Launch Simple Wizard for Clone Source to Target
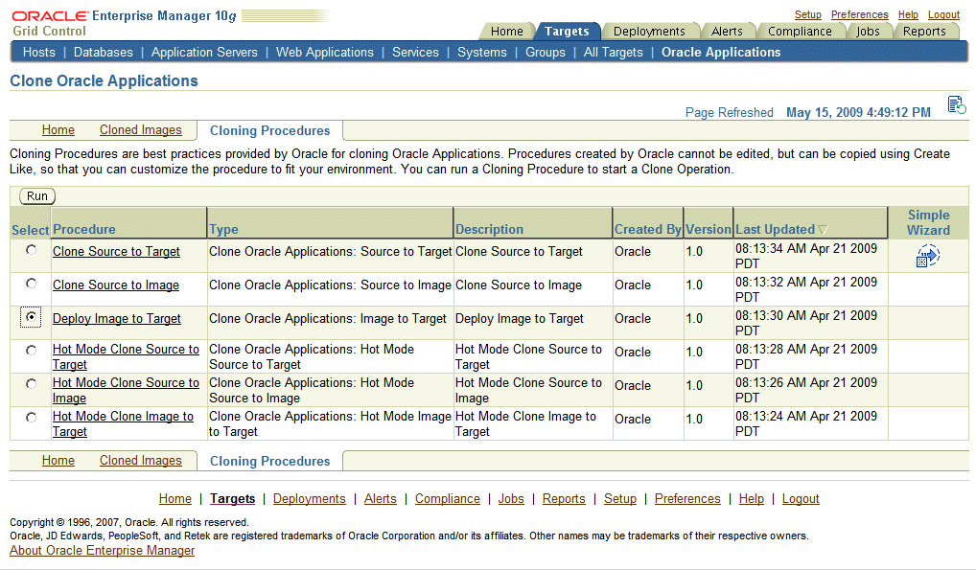 (x=927, y=256)
